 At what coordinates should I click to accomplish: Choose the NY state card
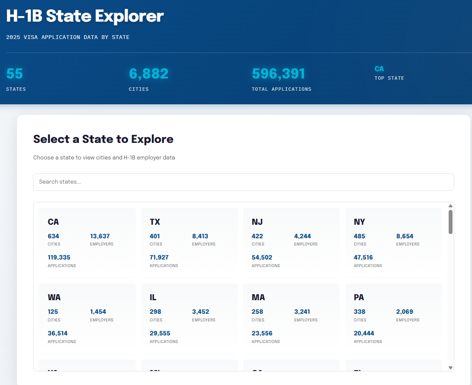(393, 242)
